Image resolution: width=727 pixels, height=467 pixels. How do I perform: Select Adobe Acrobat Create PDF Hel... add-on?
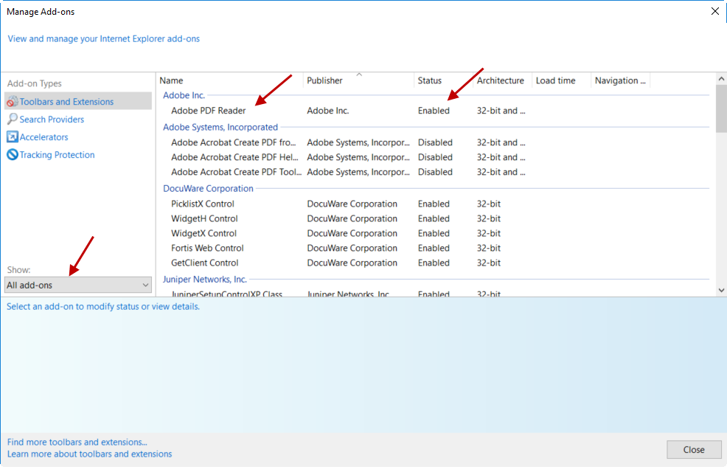(234, 157)
